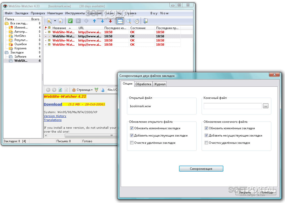Click the red flag column header

[46, 28]
